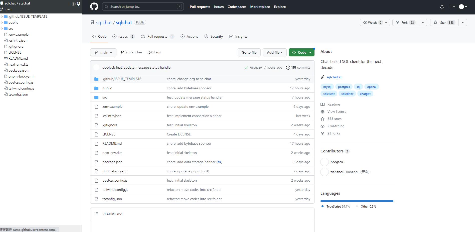Click the green check commit status icon
The image size is (475, 232).
click(246, 68)
